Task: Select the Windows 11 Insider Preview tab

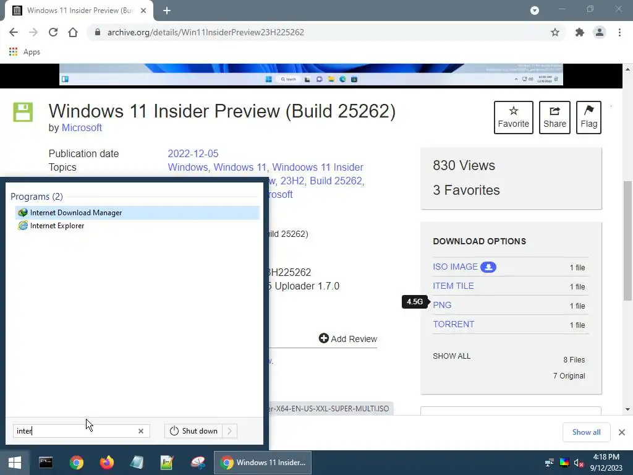Action: click(x=79, y=11)
